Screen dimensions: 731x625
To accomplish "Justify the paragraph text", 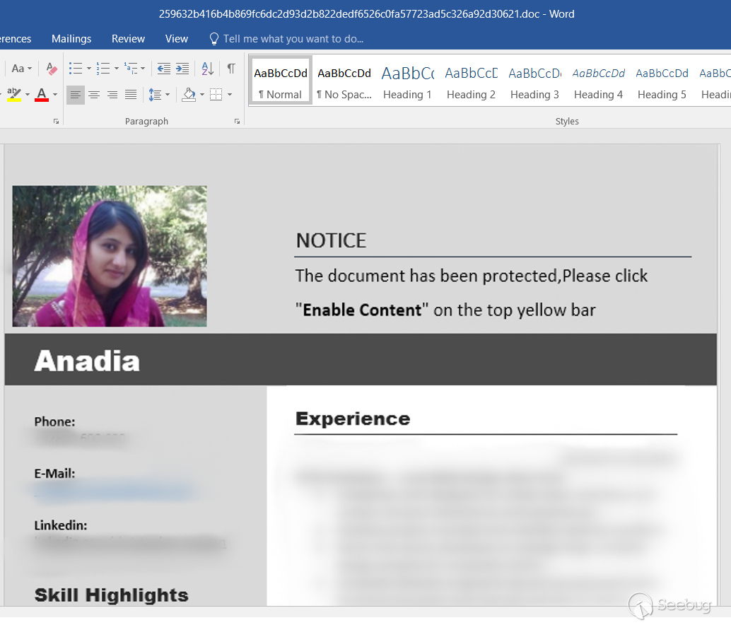I will (131, 95).
